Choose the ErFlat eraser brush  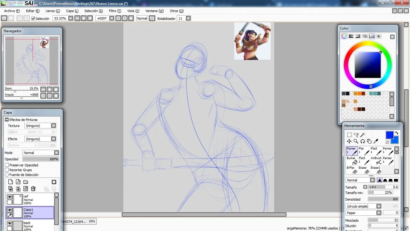click(352, 170)
